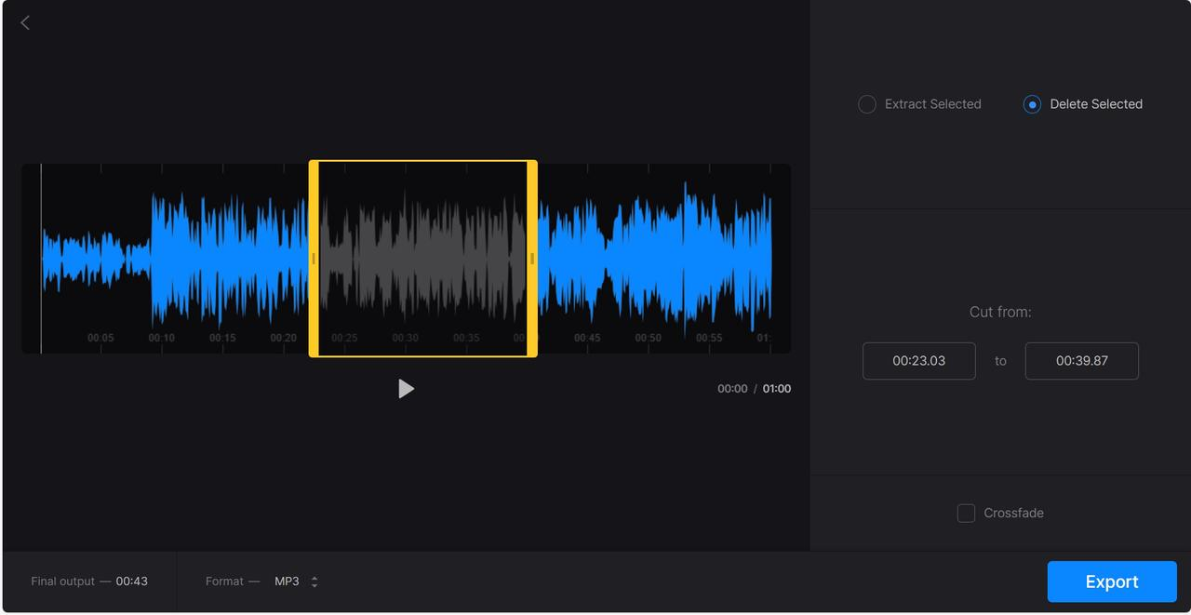Click the Crossfade label text
The width and height of the screenshot is (1191, 615).
(x=1013, y=513)
